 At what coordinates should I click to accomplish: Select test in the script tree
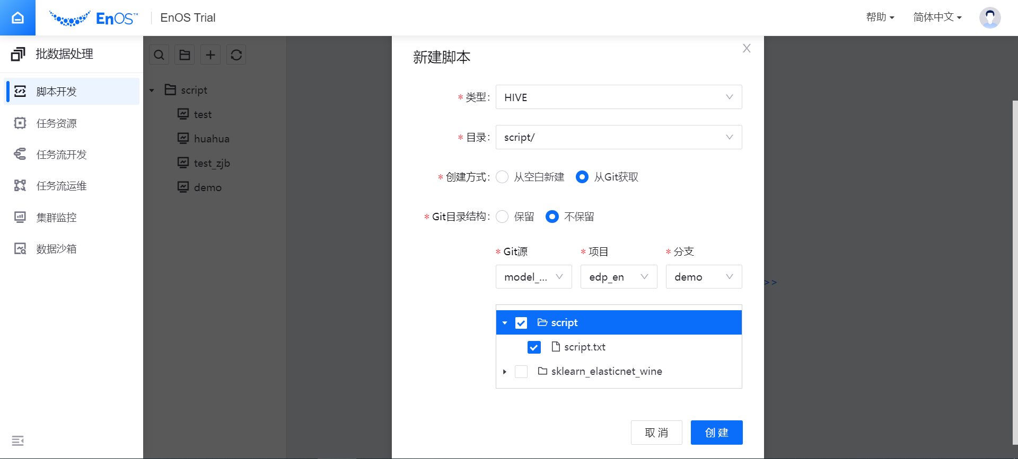click(x=203, y=114)
